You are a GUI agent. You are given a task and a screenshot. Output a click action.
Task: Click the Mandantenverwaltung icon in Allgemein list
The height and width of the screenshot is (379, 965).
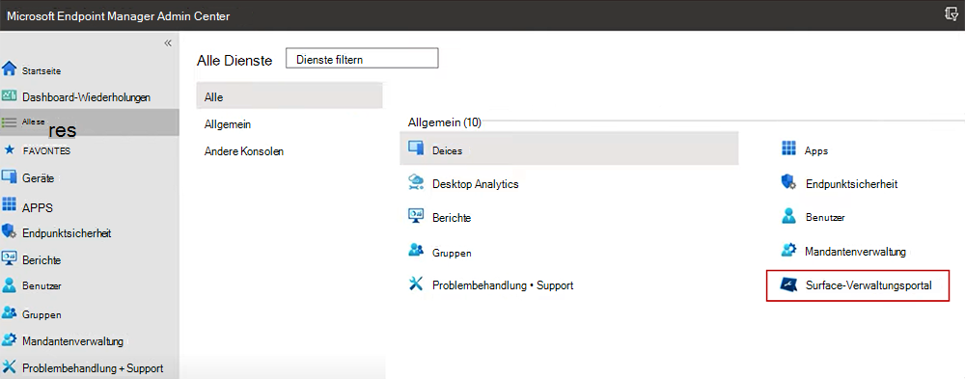[x=788, y=251]
